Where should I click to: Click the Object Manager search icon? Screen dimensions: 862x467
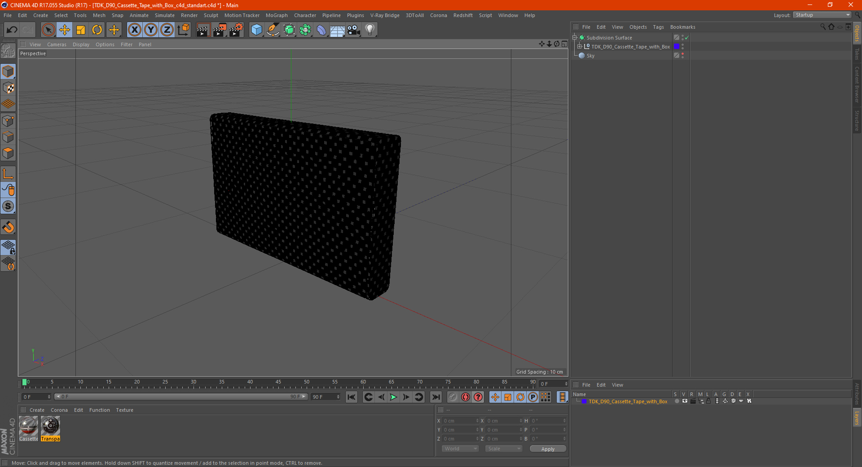pyautogui.click(x=823, y=27)
